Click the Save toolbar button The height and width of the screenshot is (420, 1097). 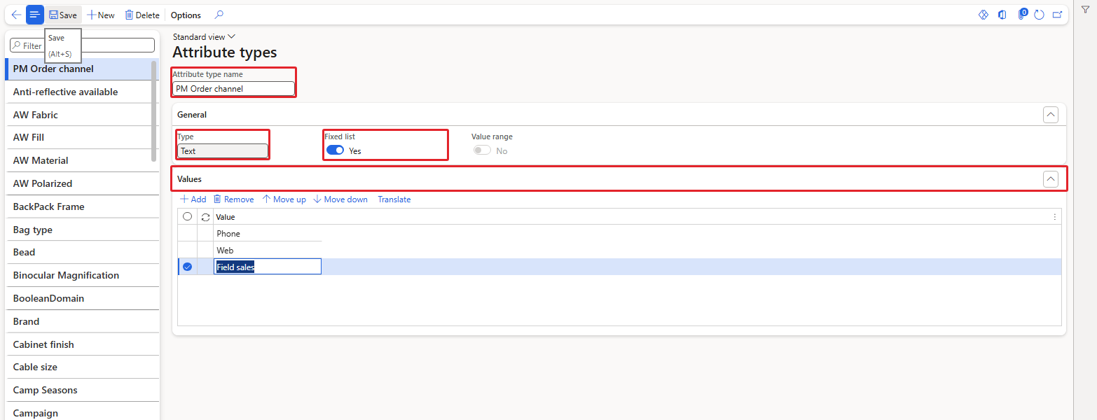click(x=63, y=15)
